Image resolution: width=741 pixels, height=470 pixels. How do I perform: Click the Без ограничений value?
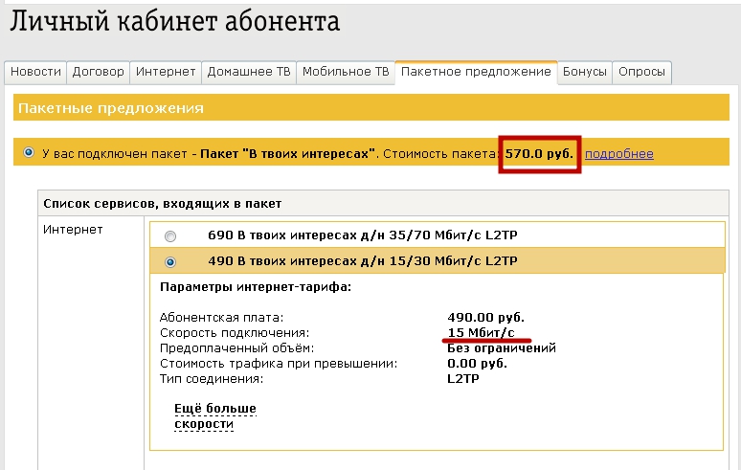[502, 348]
